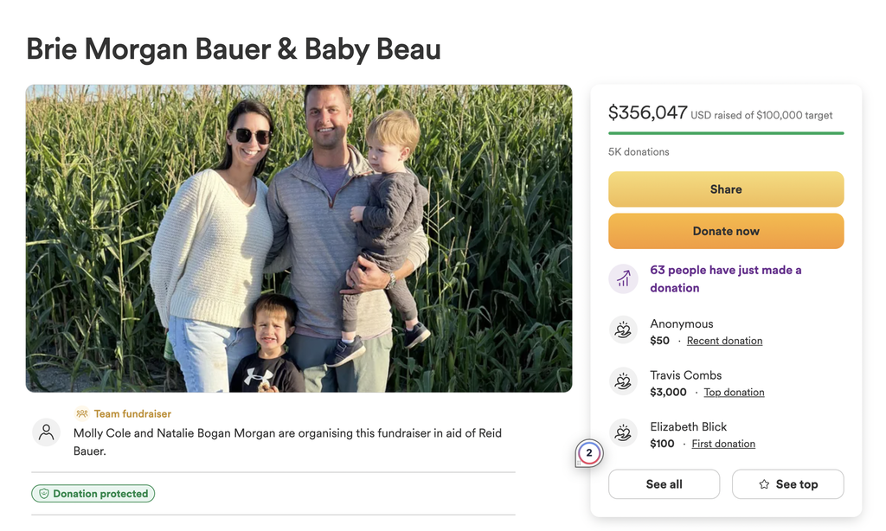Click the purple trending chart icon
Viewport: 886px width, 531px height.
(x=623, y=278)
